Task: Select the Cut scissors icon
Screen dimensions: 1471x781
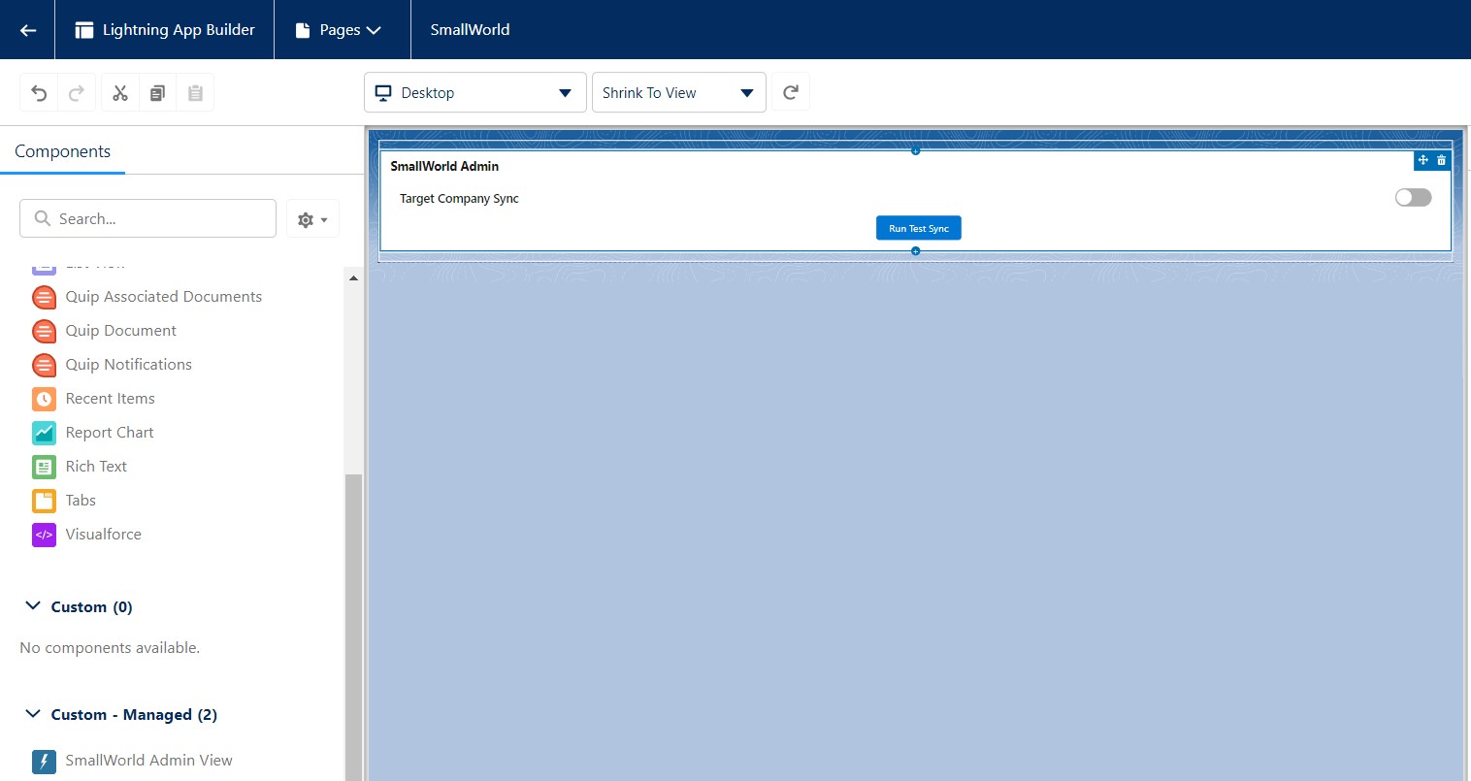Action: (x=119, y=92)
